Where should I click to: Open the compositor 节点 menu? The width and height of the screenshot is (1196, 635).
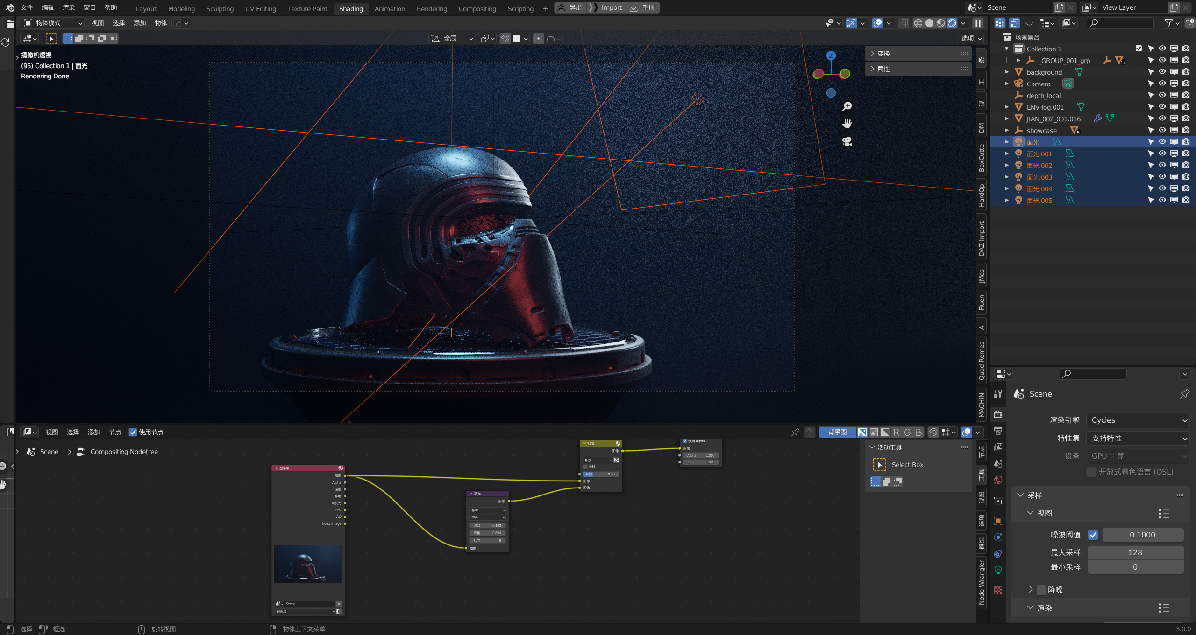tap(115, 433)
